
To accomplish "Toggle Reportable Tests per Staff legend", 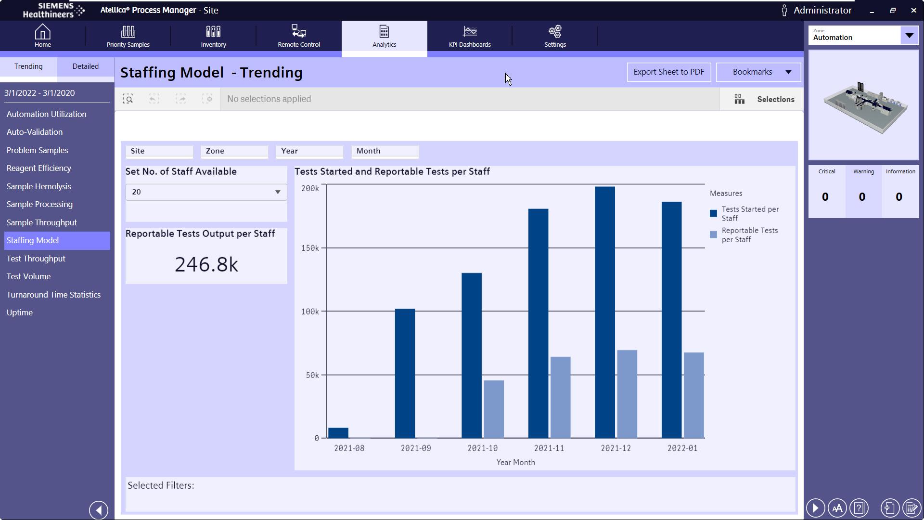I will click(x=749, y=235).
